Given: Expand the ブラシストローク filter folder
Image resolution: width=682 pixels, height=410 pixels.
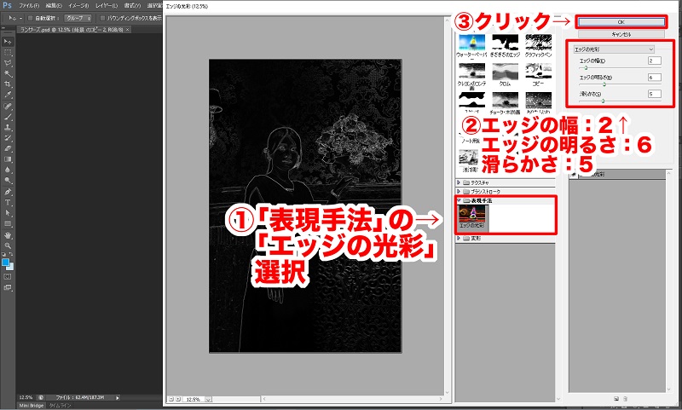Looking at the screenshot, I should pos(459,191).
